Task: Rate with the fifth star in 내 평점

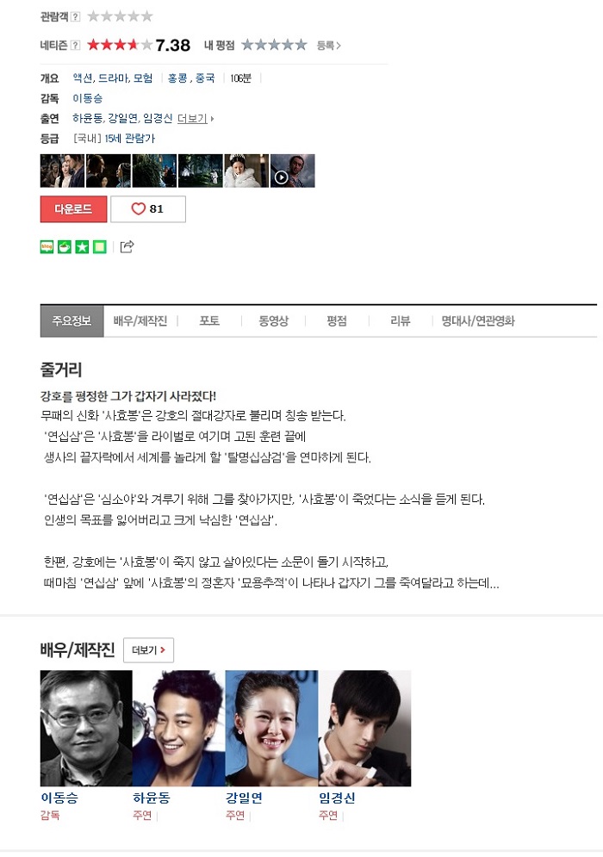Action: 301,45
